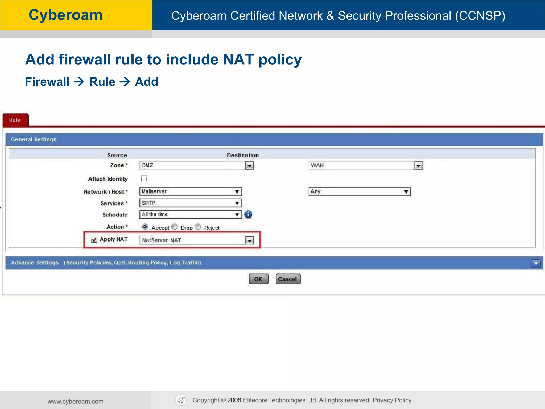The image size is (545, 409).
Task: Open the Schedule All the time dropdown
Action: 191,214
